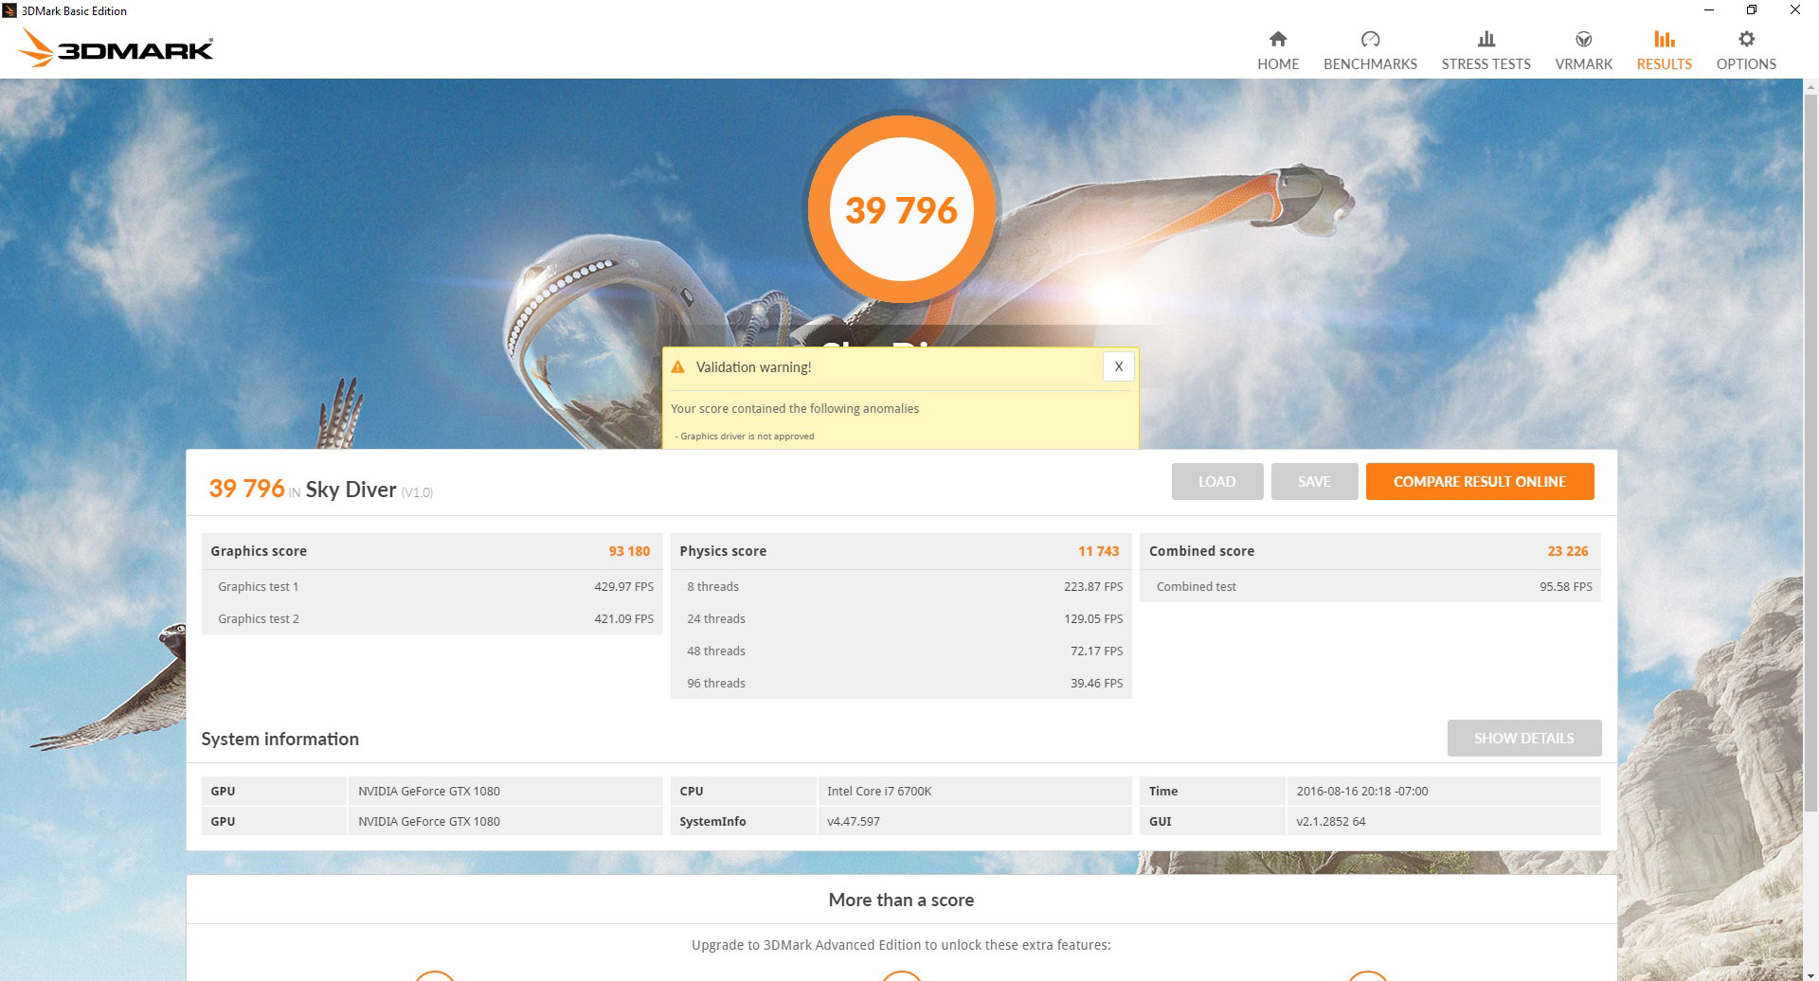Click the SystemInfo version v4.47.597
The height and width of the screenshot is (981, 1819).
(x=854, y=821)
